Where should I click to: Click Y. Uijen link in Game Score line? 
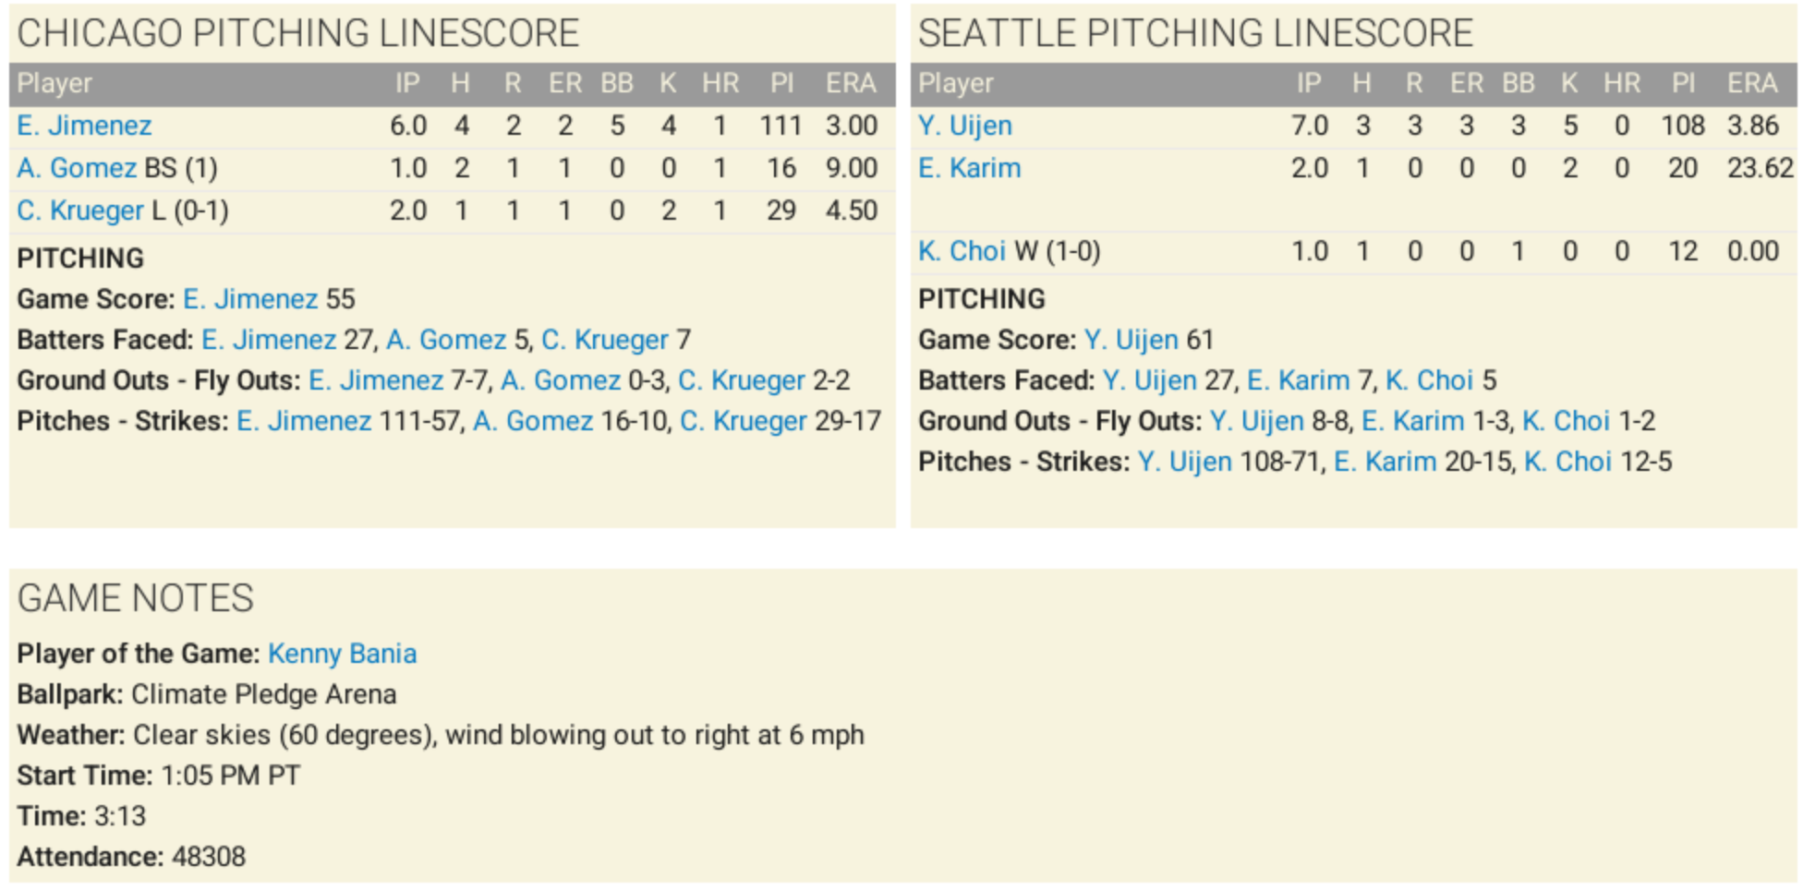click(x=1131, y=340)
